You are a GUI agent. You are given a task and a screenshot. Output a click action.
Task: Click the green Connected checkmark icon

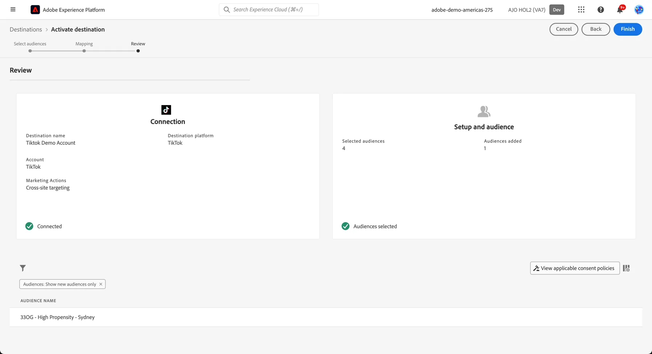click(29, 226)
